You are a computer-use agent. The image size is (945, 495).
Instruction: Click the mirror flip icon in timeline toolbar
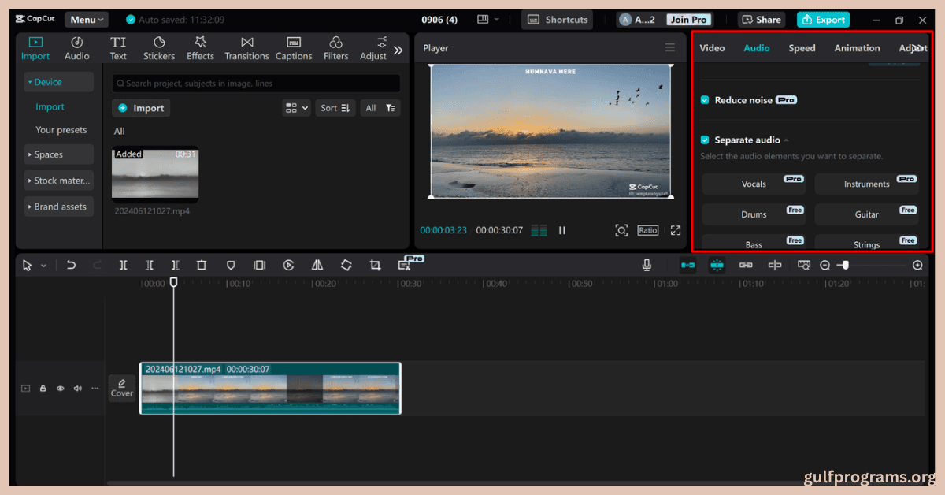coord(317,266)
